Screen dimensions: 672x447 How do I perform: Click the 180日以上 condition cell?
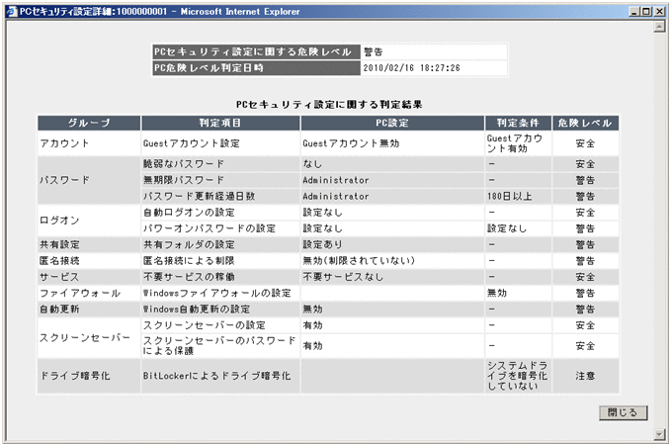click(518, 197)
